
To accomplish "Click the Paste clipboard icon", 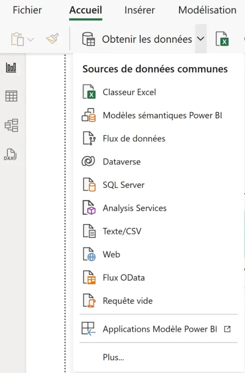I will coord(17,39).
